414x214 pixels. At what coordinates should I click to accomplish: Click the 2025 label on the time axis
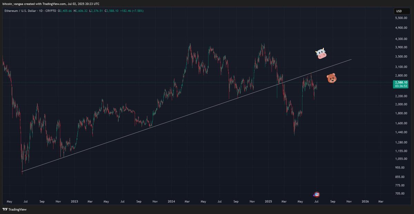(x=268, y=202)
